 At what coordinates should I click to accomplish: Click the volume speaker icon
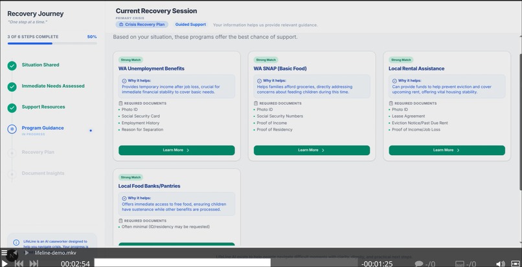tap(501, 264)
